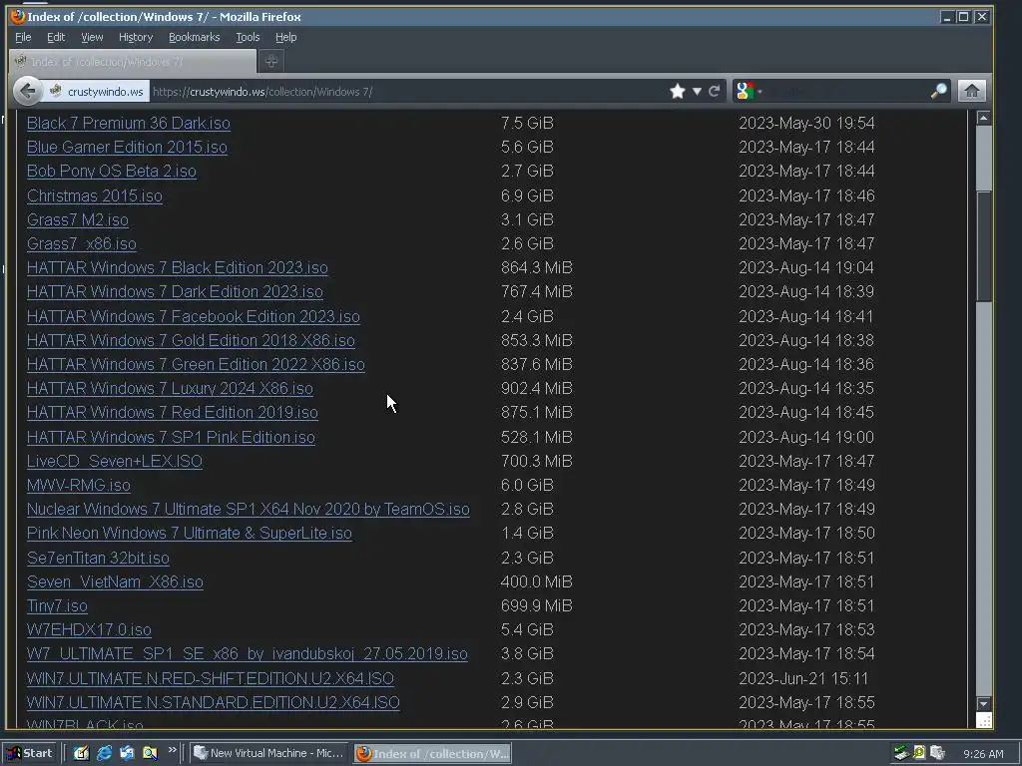Click Seven_VietNam_X86.iso link
This screenshot has width=1022, height=766.
(x=115, y=582)
